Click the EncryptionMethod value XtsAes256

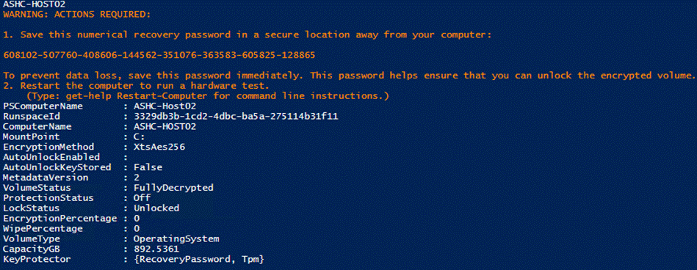[159, 147]
